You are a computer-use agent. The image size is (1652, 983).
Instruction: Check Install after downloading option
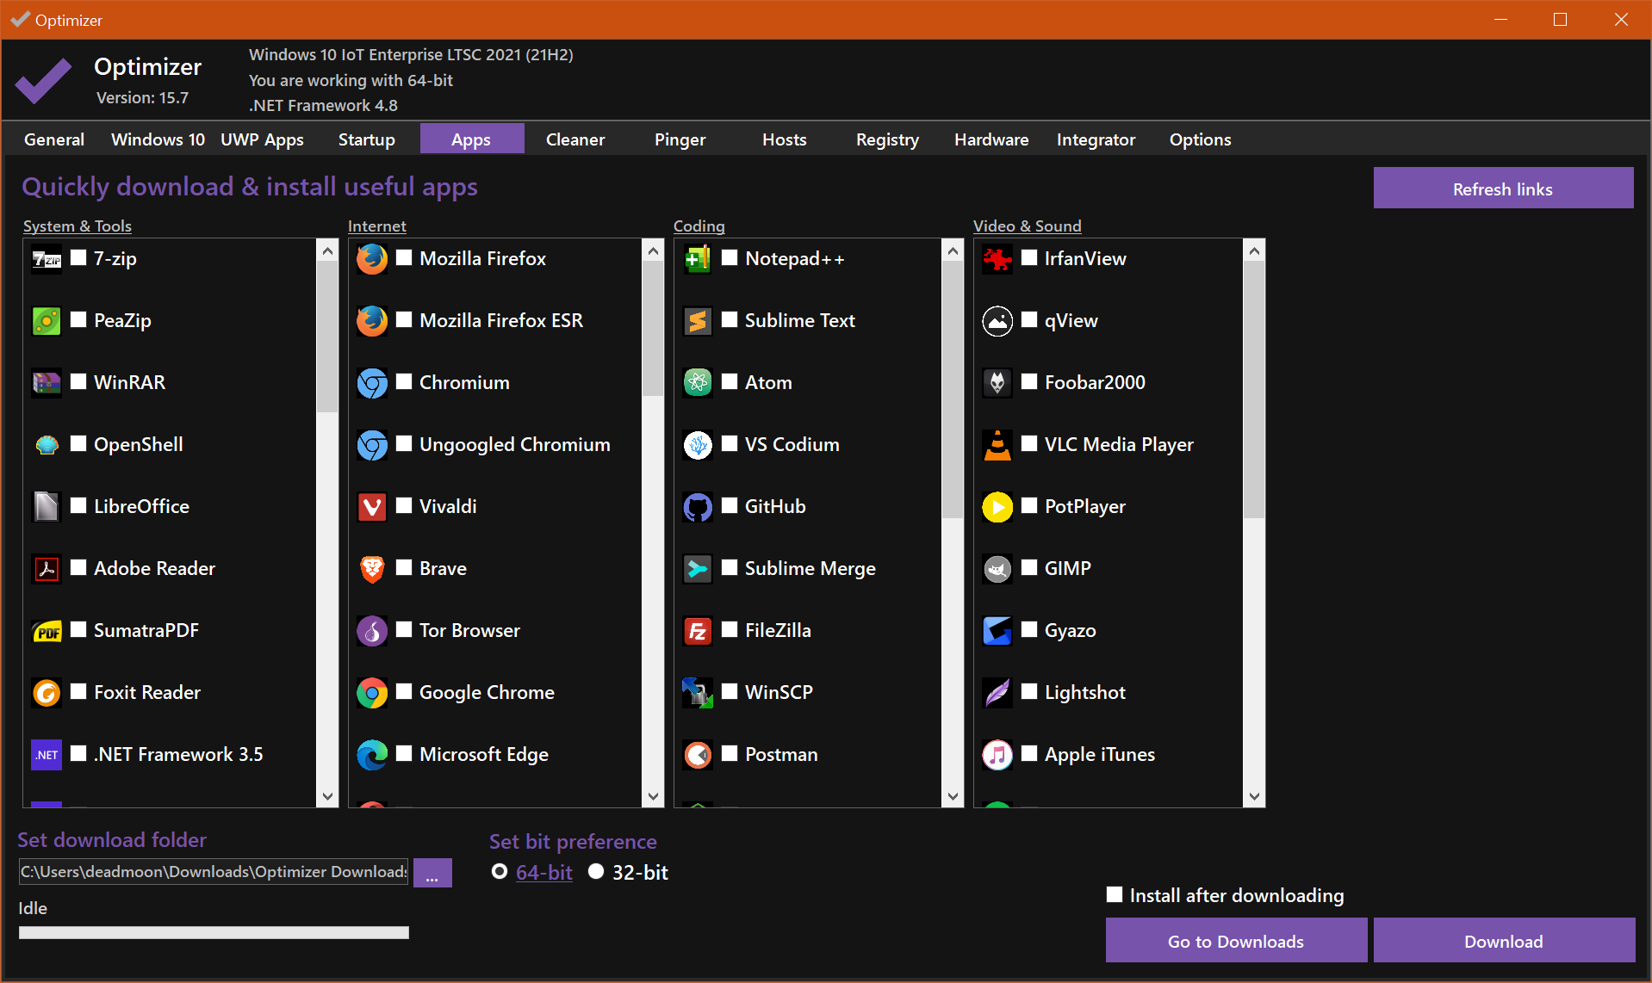point(1115,895)
